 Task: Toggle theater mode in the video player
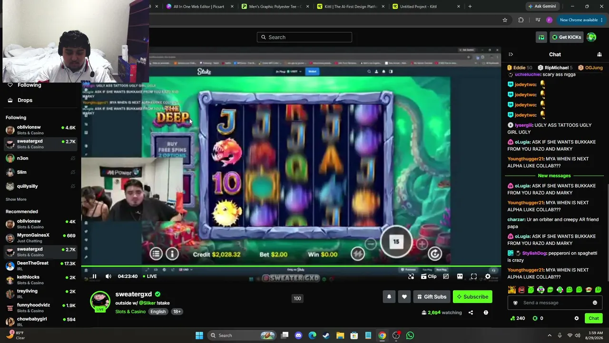(x=460, y=276)
